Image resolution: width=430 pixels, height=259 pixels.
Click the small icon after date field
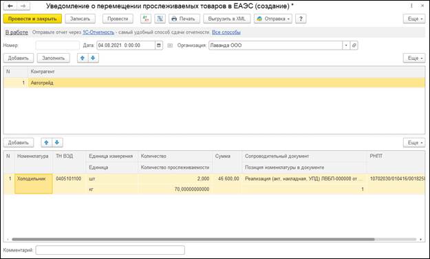(170, 45)
